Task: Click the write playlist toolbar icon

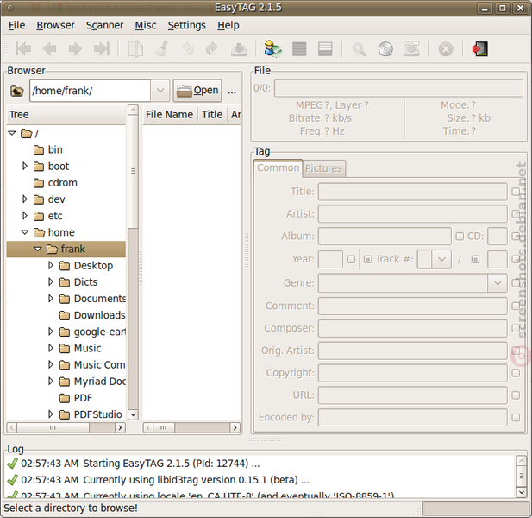Action: point(411,49)
